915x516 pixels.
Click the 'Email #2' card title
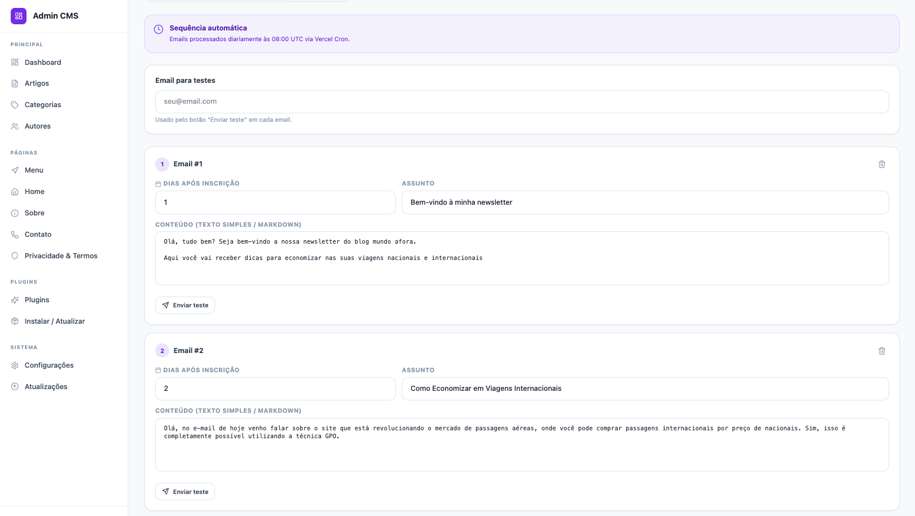(188, 351)
